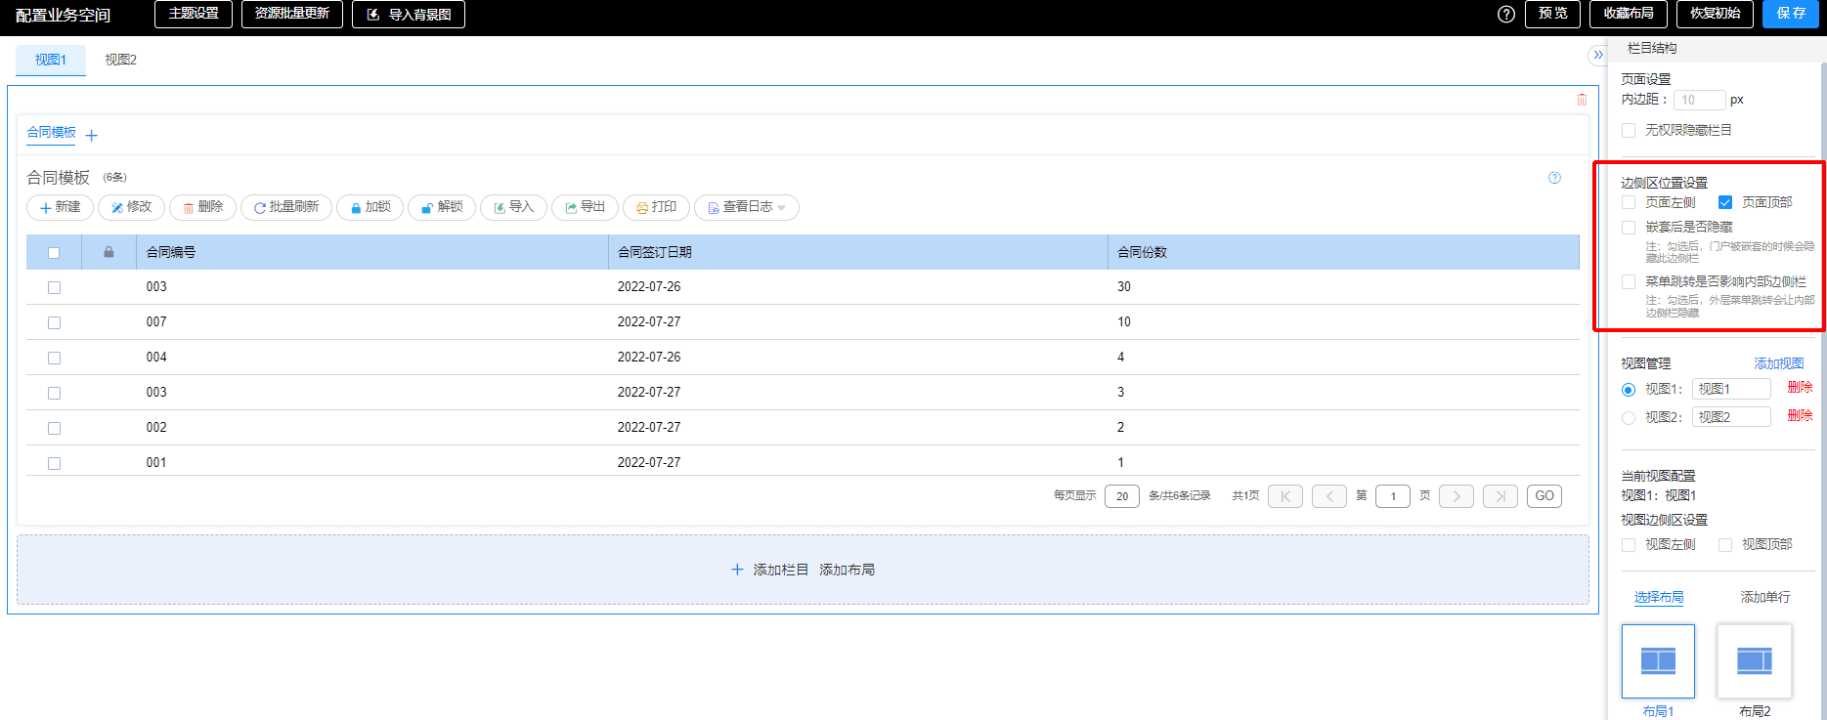1827x720 pixels.
Task: Click the 导出 export button
Action: point(585,207)
